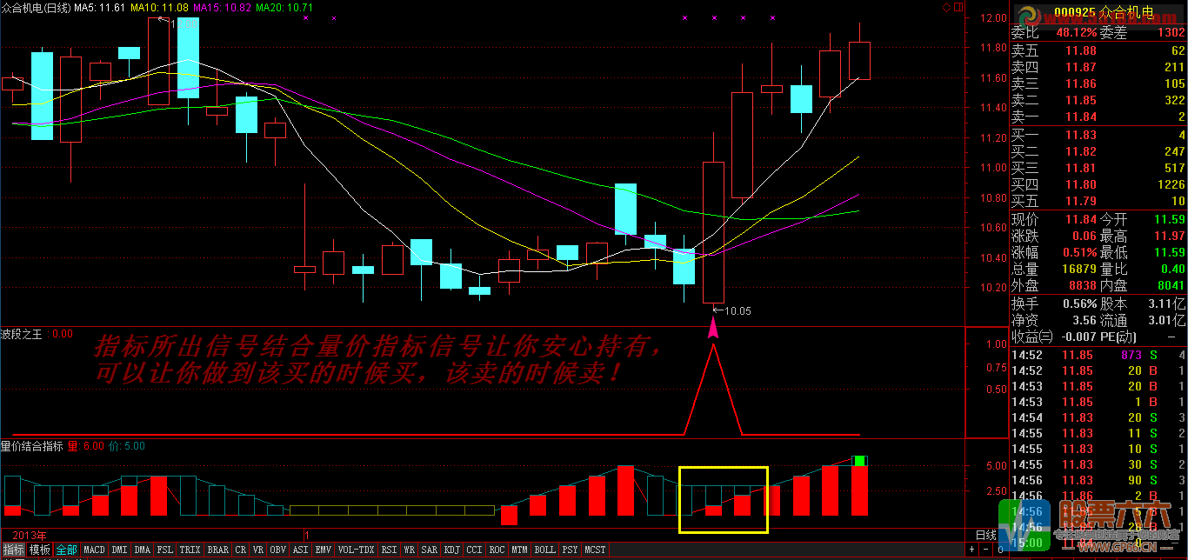Choose the MACD indicator
1188x560 pixels.
point(95,550)
